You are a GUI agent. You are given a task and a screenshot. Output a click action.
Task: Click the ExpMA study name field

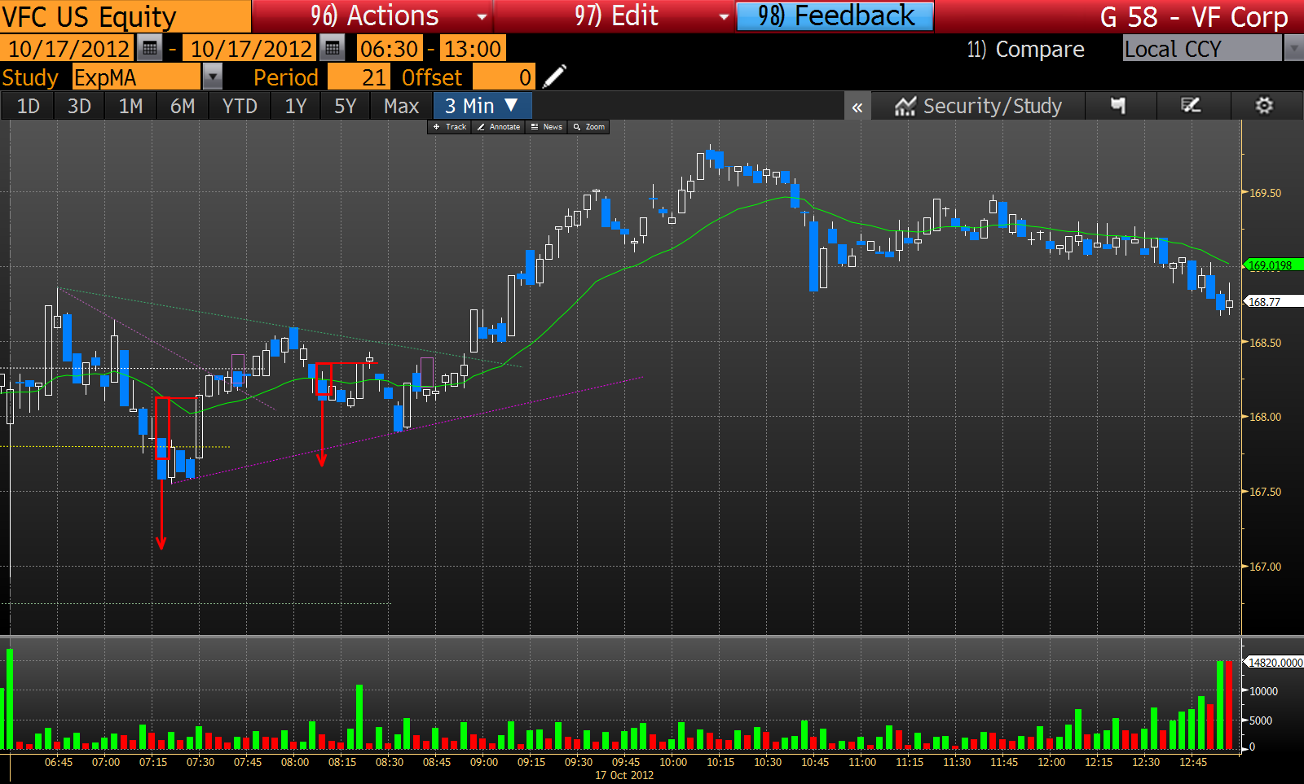[136, 77]
